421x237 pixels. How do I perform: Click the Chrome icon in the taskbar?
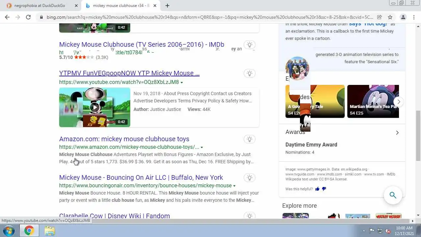pos(29,231)
